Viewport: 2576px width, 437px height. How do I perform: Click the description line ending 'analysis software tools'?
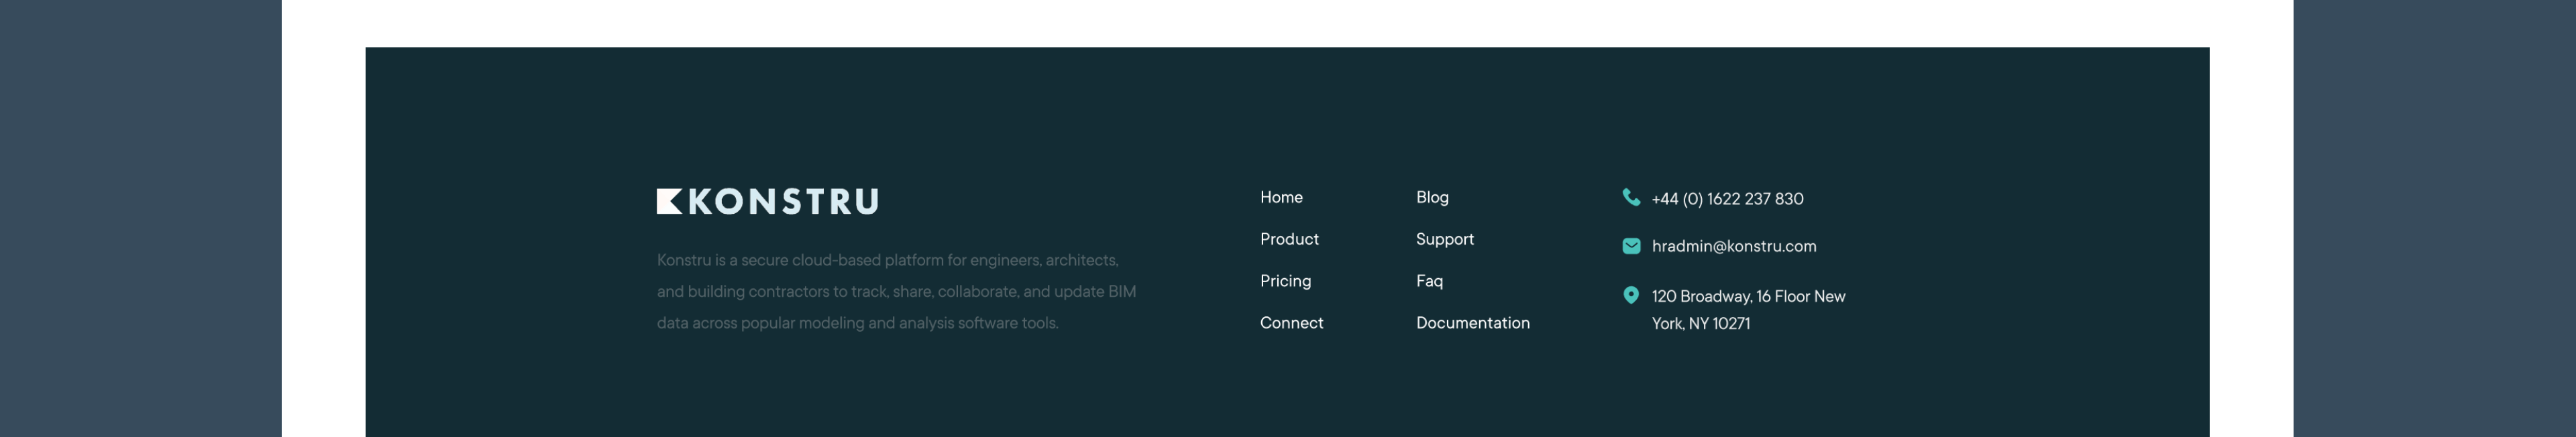pyautogui.click(x=857, y=324)
